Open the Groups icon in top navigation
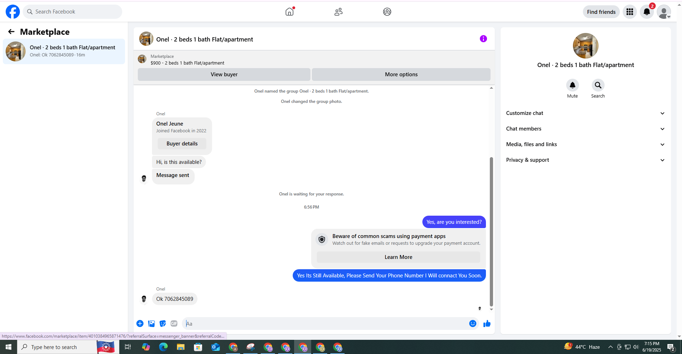This screenshot has height=354, width=682. point(387,12)
